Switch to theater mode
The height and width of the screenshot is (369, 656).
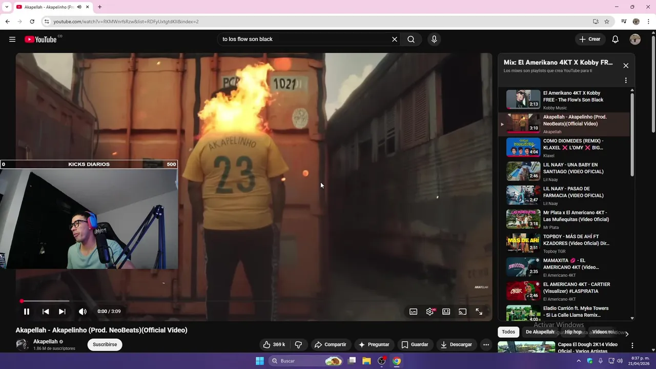pos(446,312)
